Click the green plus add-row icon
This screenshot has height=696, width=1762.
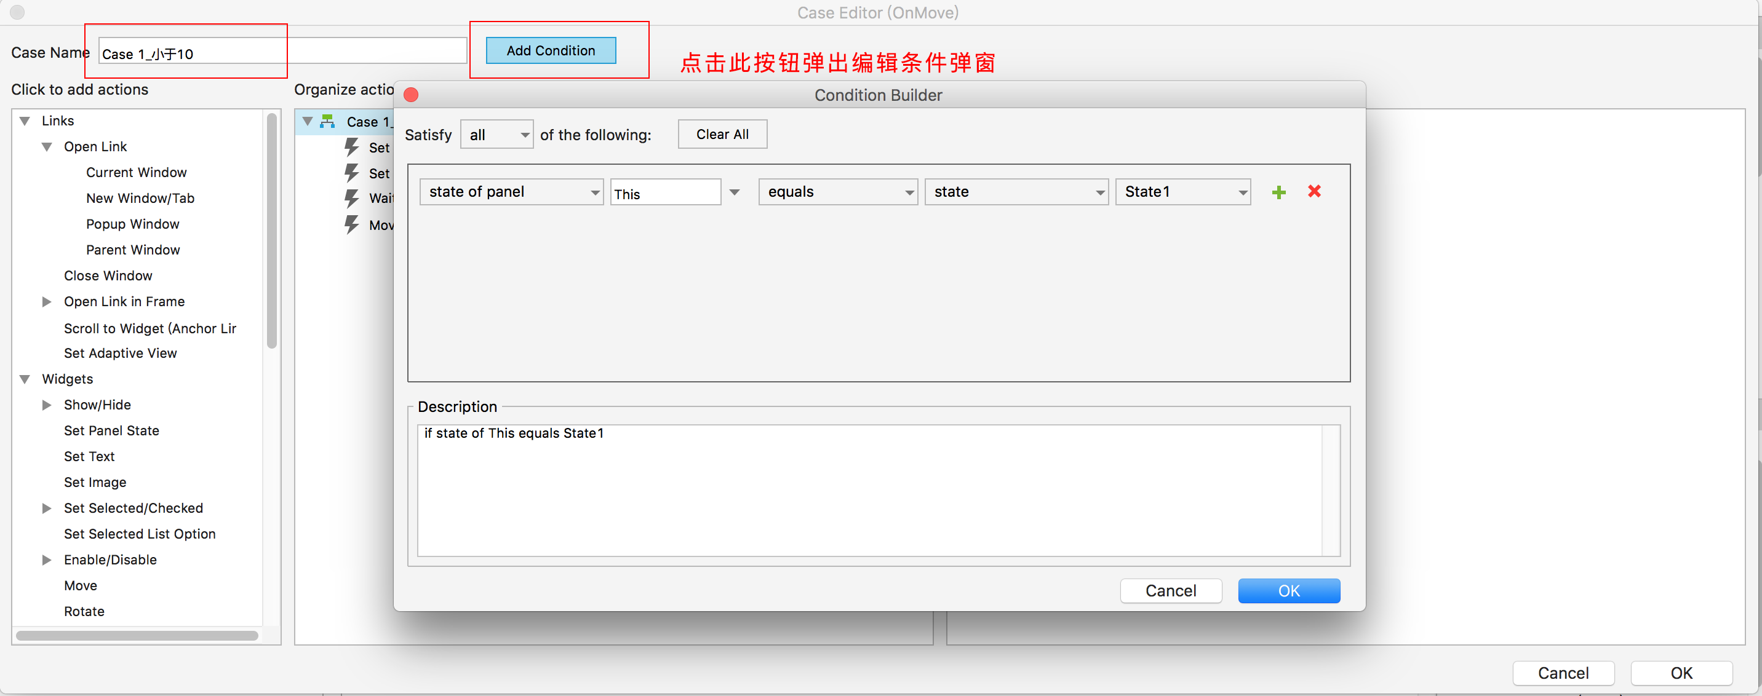1278,192
